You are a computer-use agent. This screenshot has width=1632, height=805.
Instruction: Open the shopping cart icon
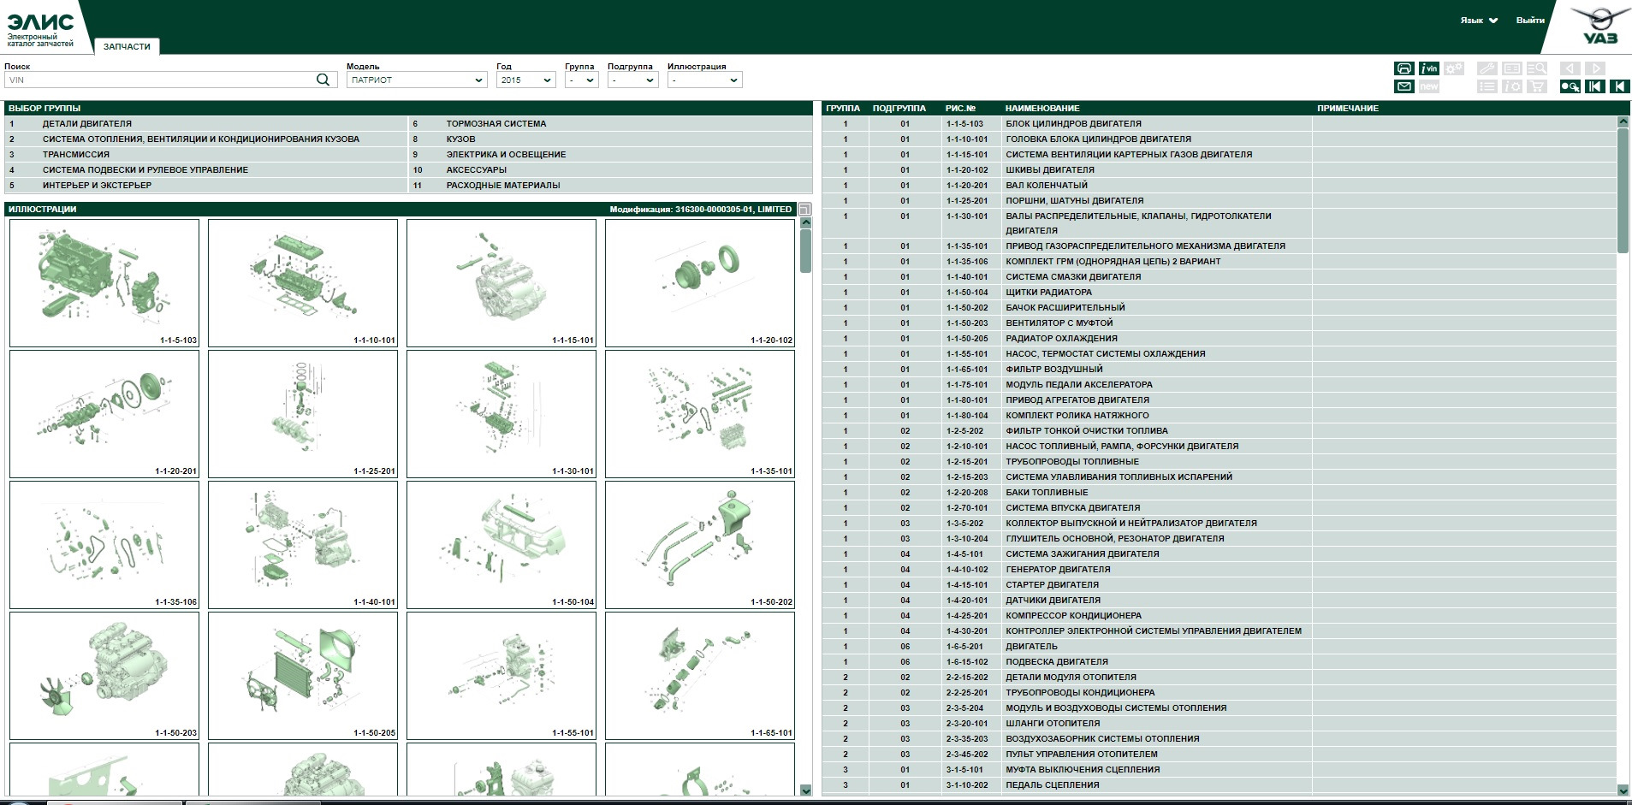1537,86
